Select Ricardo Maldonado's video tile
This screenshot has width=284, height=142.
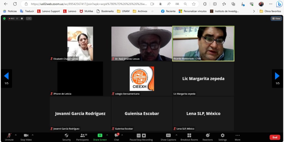point(203,44)
